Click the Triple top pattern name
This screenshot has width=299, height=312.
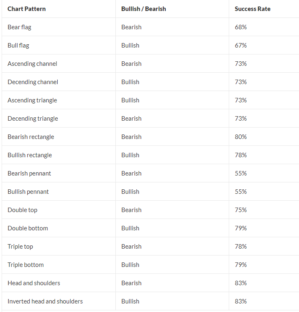(20, 247)
